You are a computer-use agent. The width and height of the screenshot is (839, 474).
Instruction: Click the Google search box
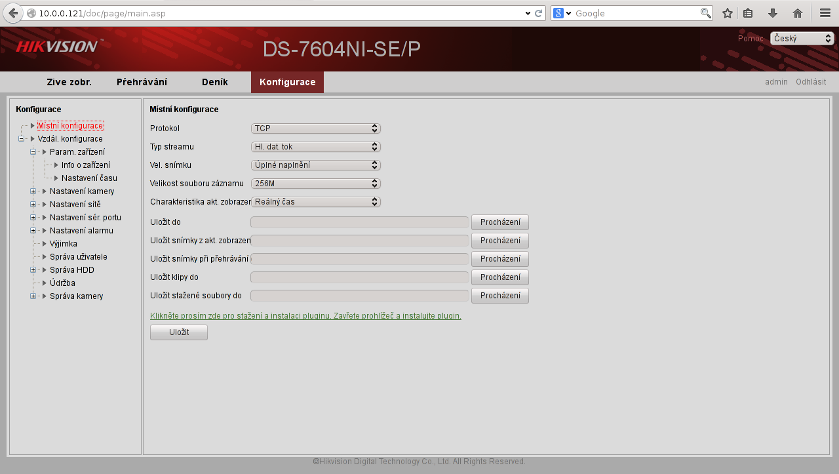tap(636, 13)
